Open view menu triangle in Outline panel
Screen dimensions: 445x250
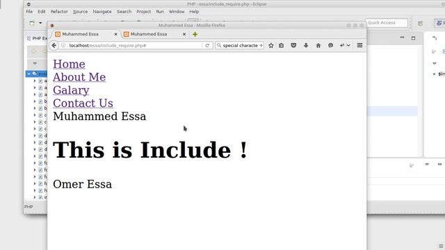click(x=435, y=63)
